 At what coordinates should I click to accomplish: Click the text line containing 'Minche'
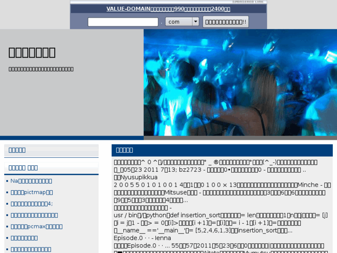[x=222, y=185]
